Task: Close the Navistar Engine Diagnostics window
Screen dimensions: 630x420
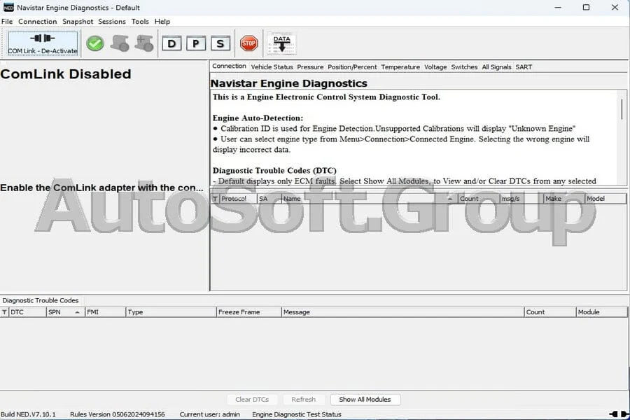Action: tap(615, 8)
